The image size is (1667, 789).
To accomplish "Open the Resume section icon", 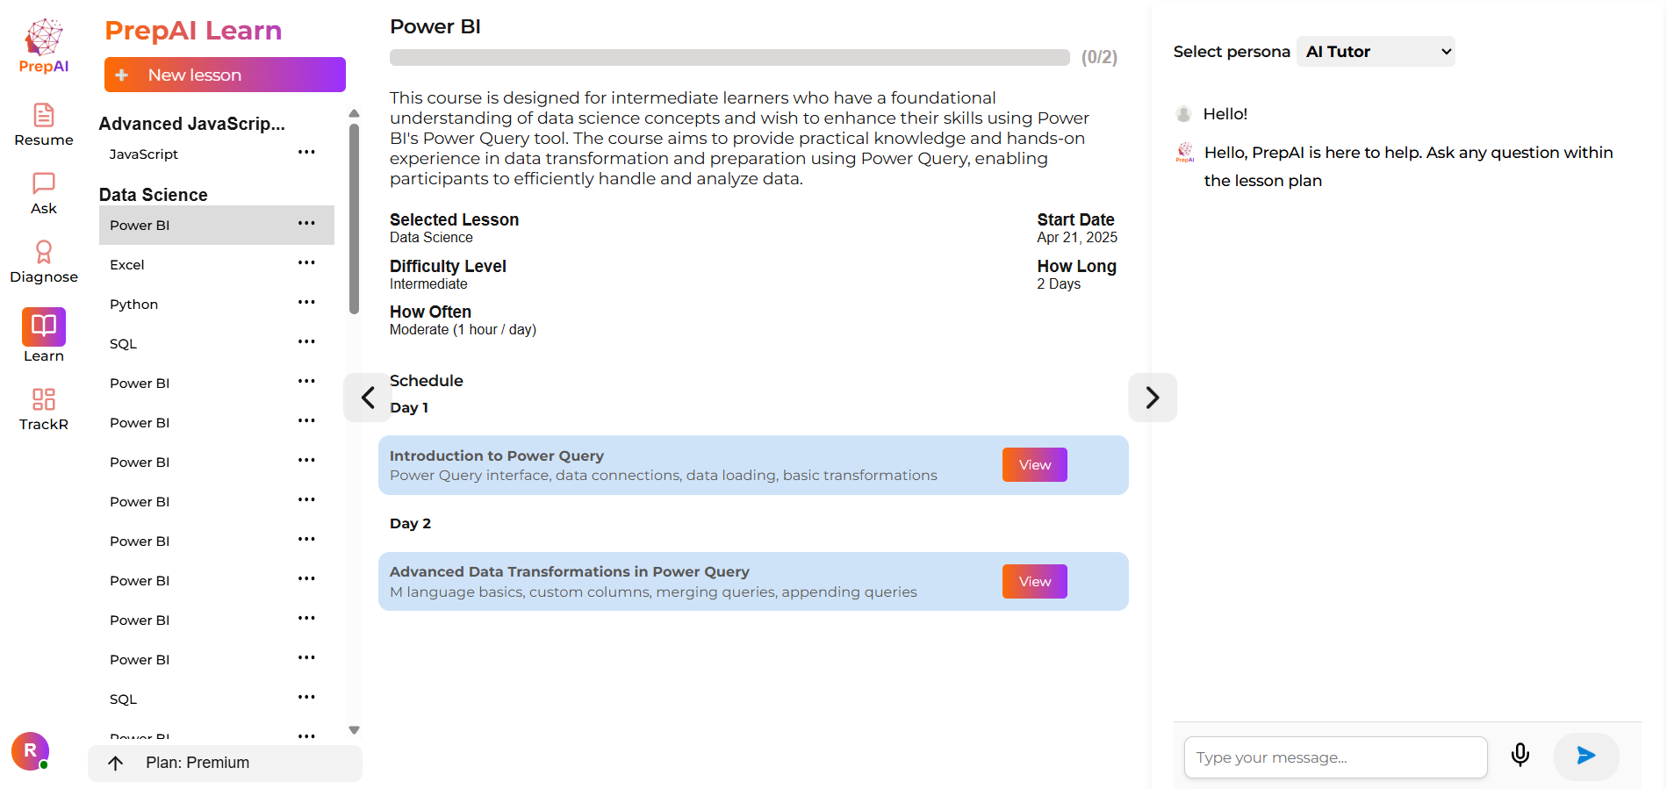I will (44, 116).
